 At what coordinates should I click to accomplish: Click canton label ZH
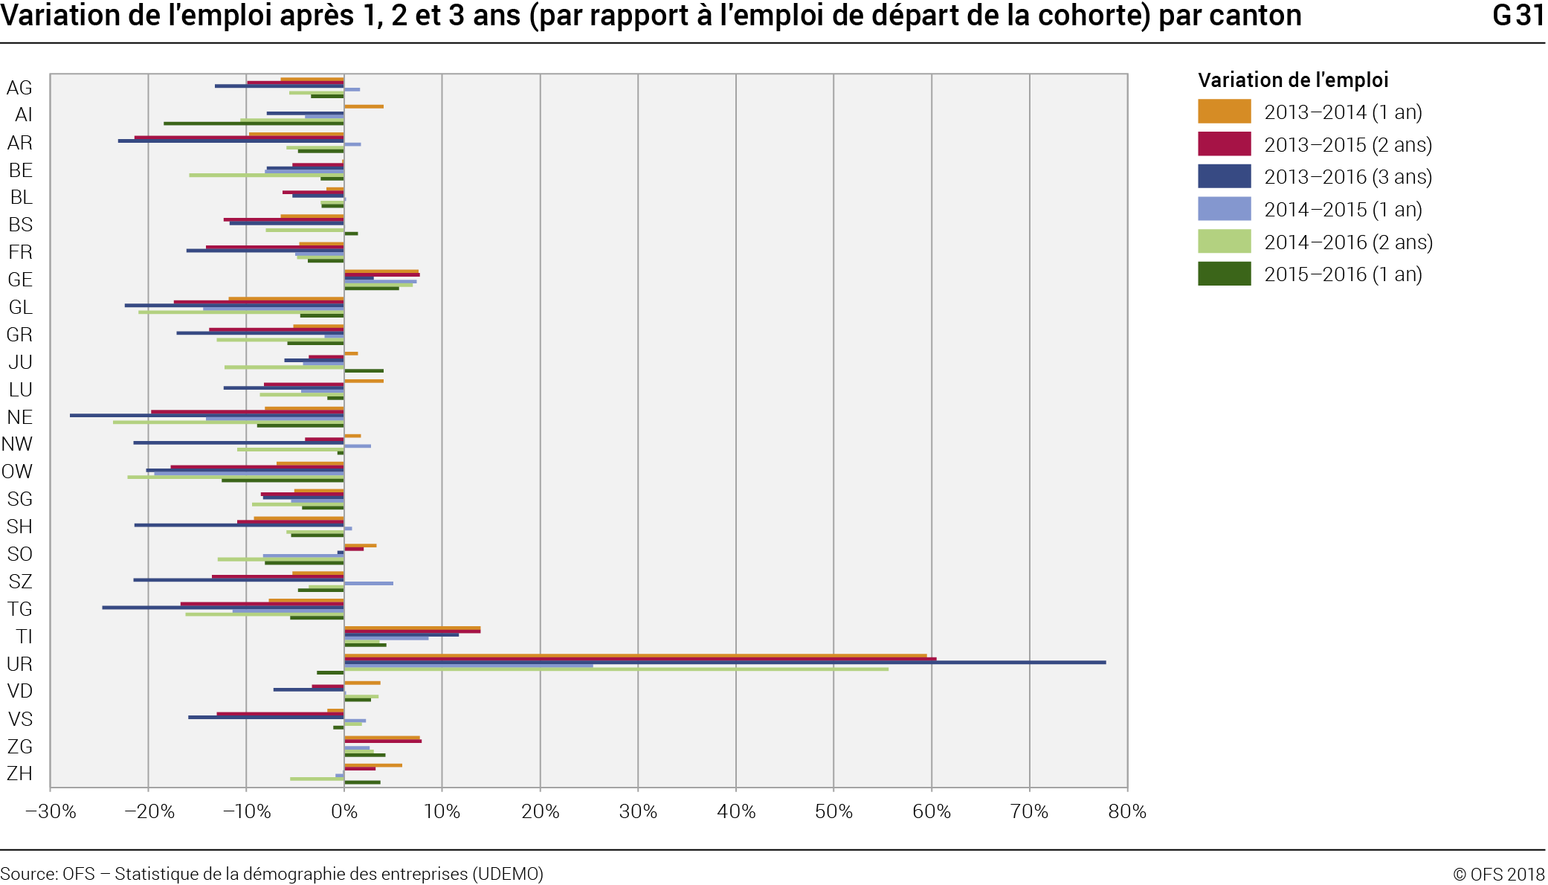coord(20,773)
